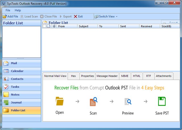Image resolution: width=182 pixels, height=130 pixels.
Task: Sort emails by the Subject column header
Action: (84, 26)
